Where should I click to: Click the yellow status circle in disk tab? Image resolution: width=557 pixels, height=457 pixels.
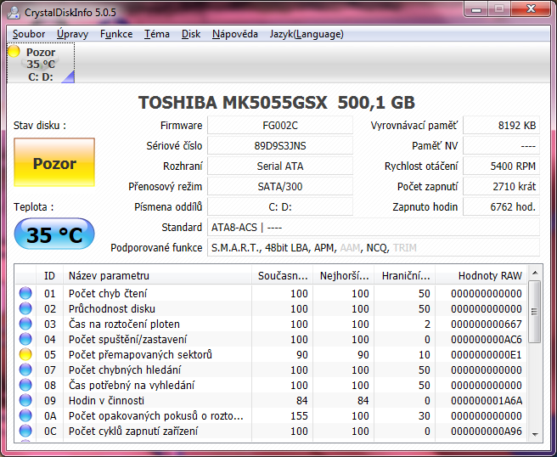[14, 52]
